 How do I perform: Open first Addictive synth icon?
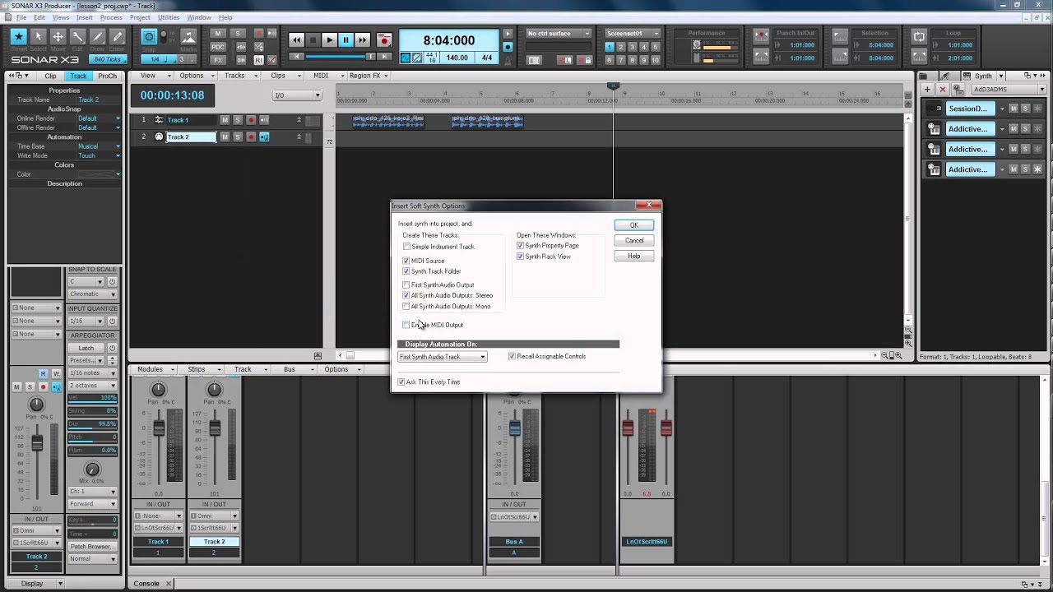click(x=934, y=129)
